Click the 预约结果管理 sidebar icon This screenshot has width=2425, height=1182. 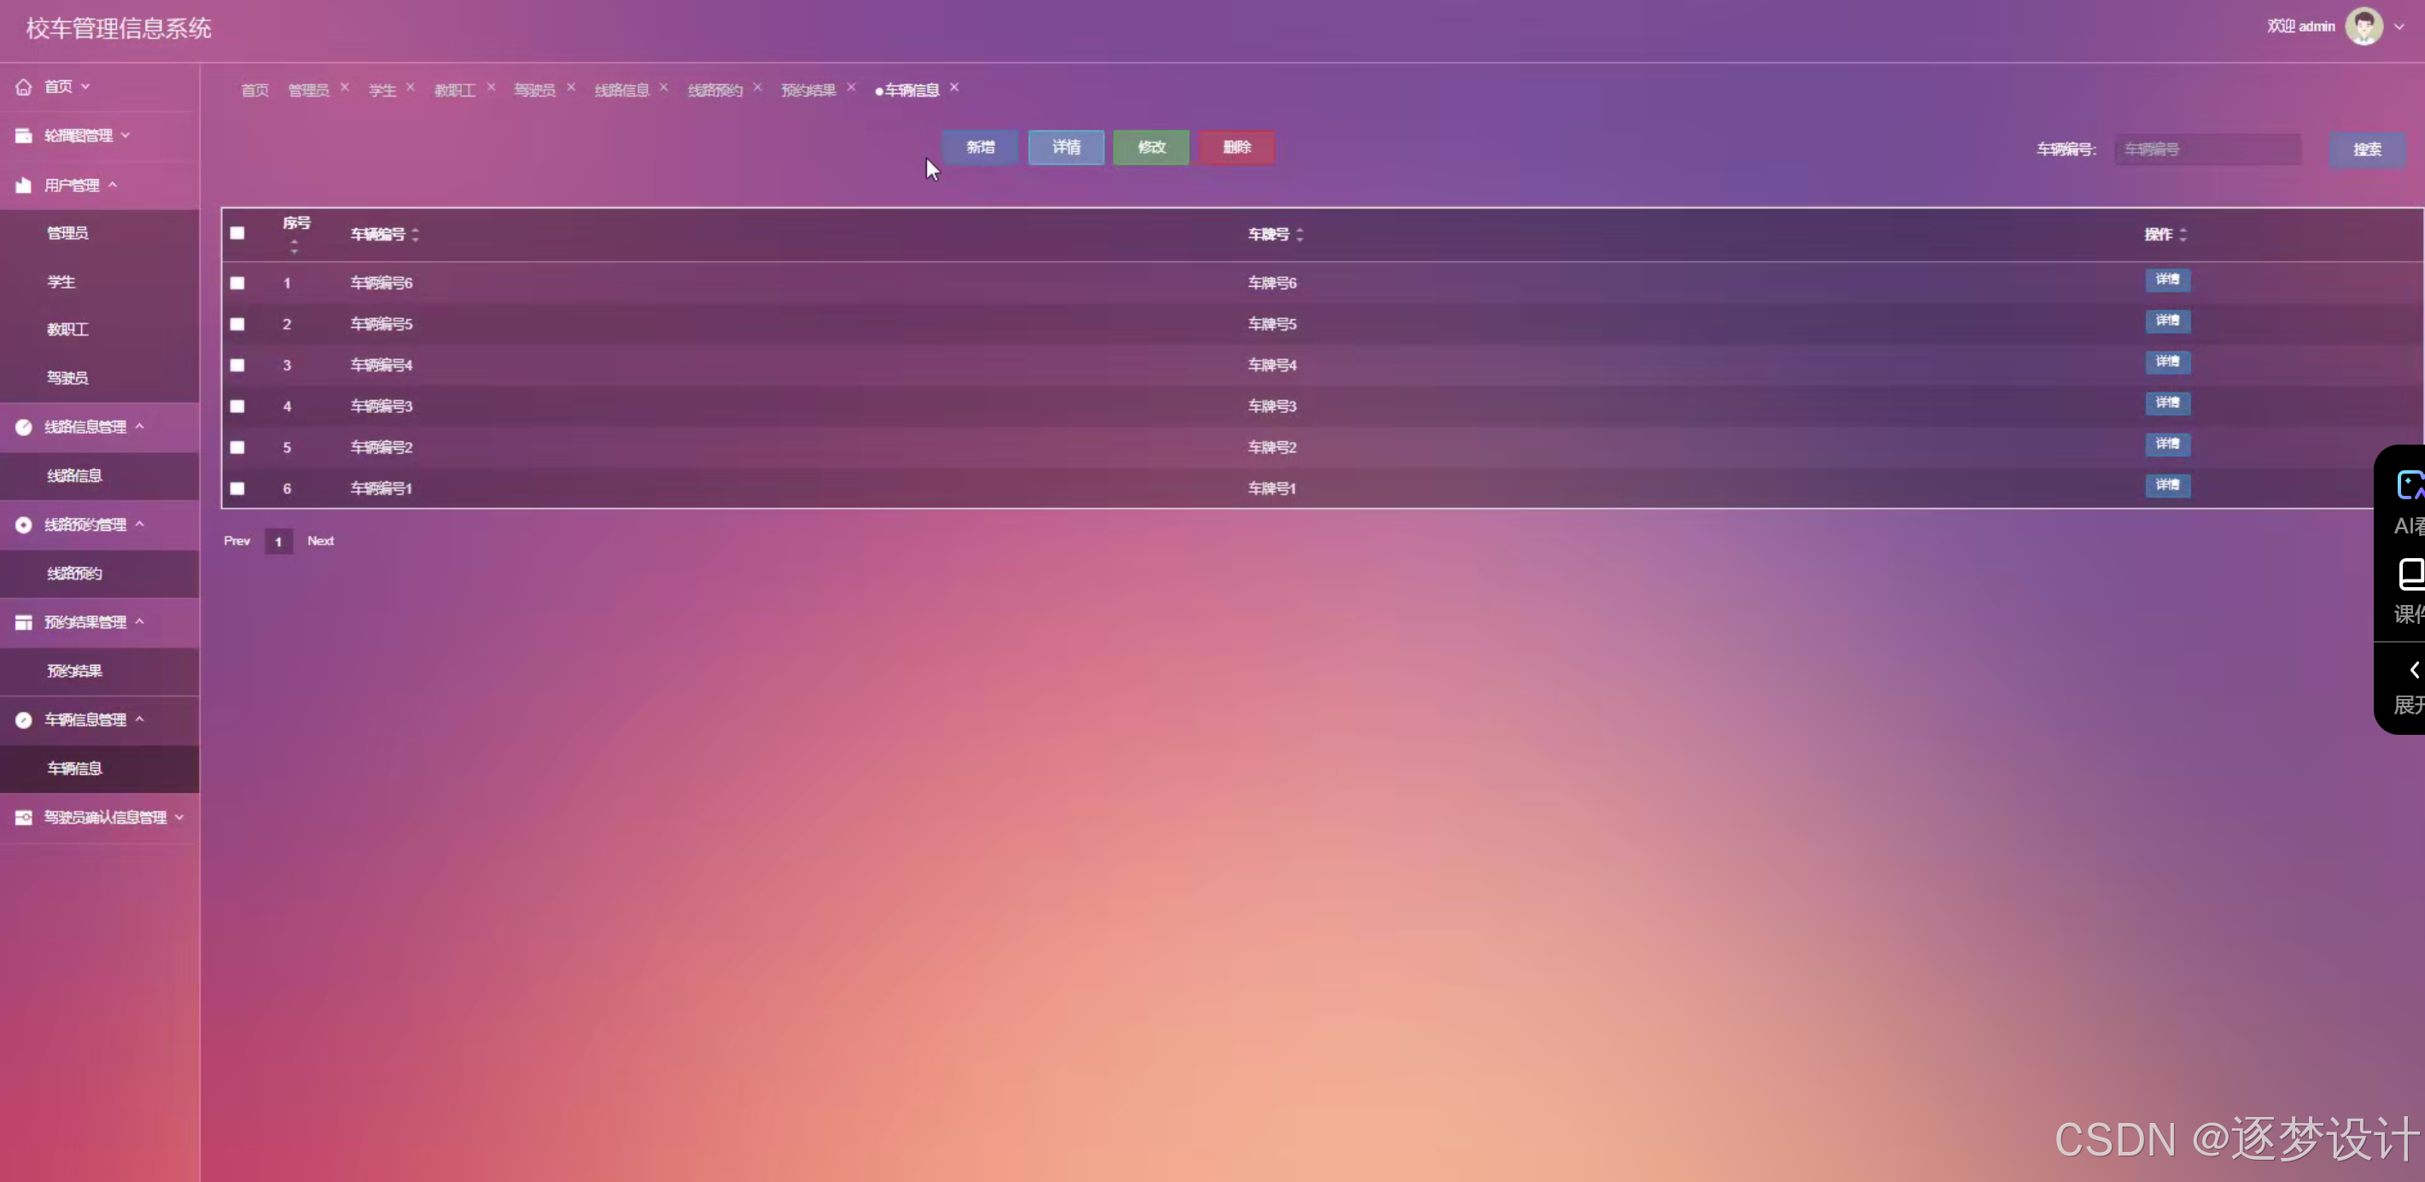24,622
